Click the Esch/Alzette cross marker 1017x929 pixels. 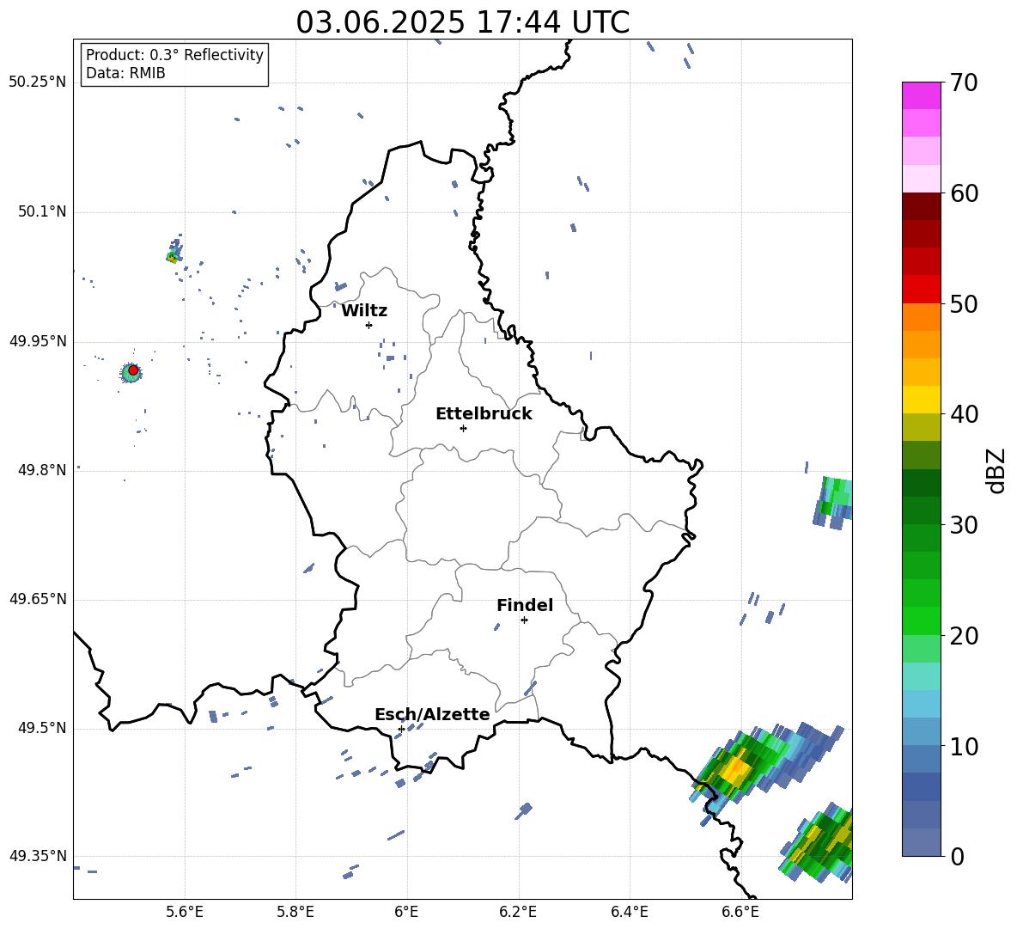401,729
